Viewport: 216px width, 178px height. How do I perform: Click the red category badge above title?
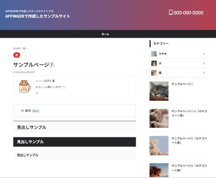point(17,55)
